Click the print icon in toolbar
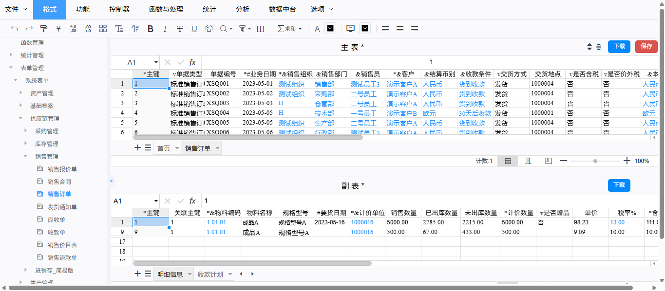 [x=209, y=29]
